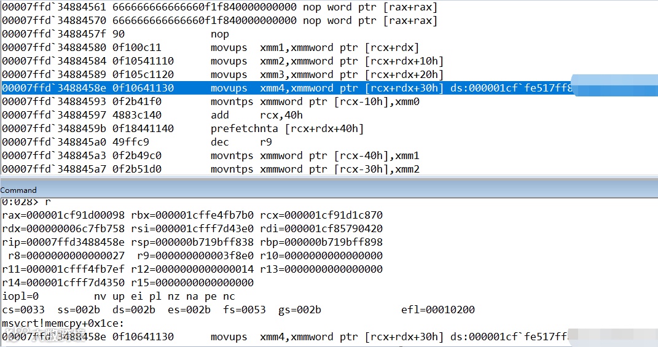Select the movups xmm2 instruction line
658x347 pixels.
pyautogui.click(x=223, y=61)
